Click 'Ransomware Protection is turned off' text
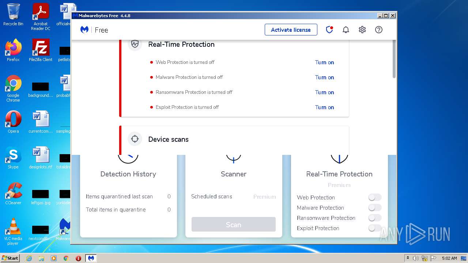This screenshot has height=263, width=468. click(x=194, y=92)
